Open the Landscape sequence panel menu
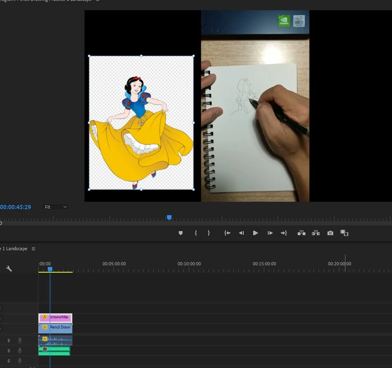 pos(33,249)
